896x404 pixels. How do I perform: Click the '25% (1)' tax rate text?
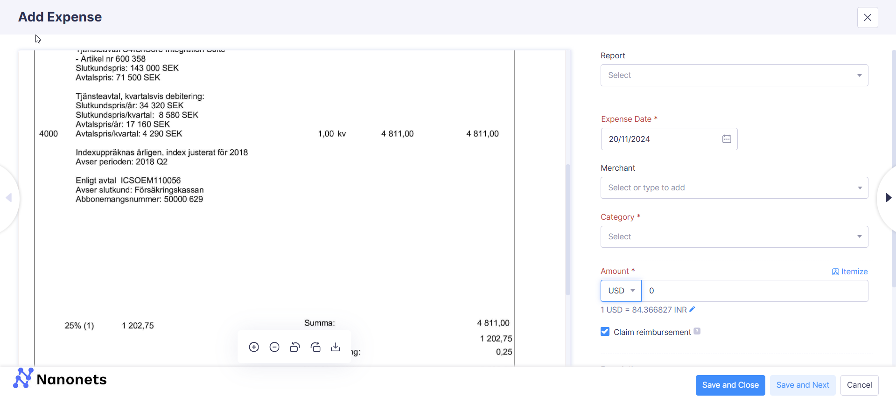coord(79,326)
